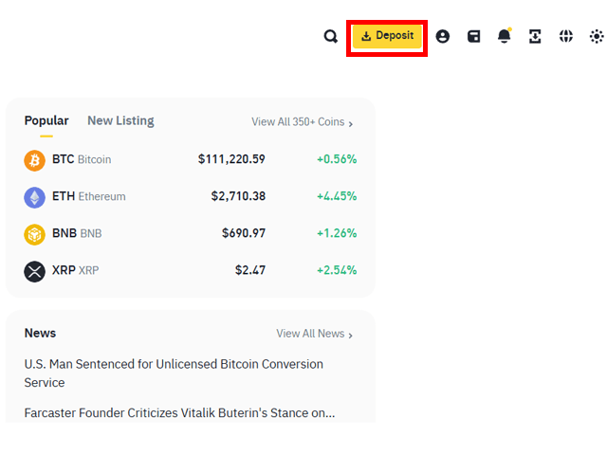Screen dimensions: 607x455
Task: Switch to the Popular tab
Action: point(46,120)
